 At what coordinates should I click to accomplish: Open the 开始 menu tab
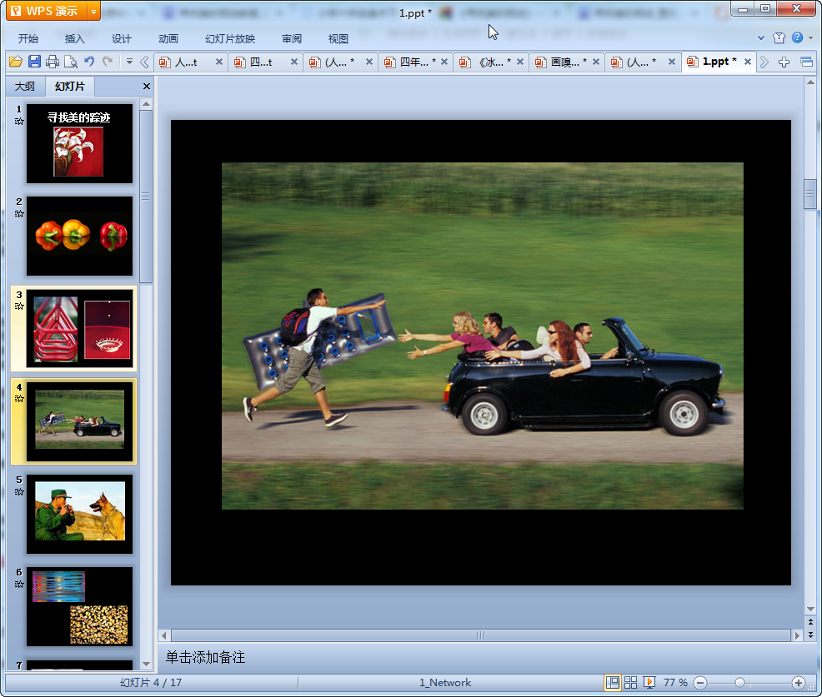pos(28,39)
